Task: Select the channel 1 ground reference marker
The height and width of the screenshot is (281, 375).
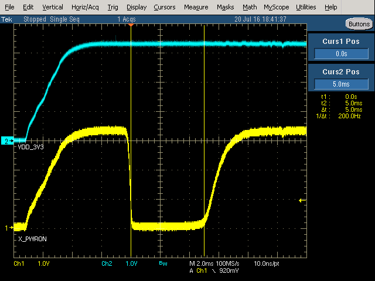Action: [7, 228]
